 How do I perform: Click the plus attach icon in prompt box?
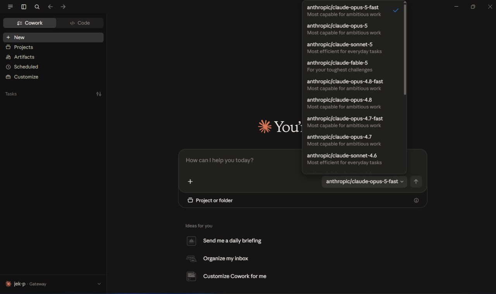[190, 181]
